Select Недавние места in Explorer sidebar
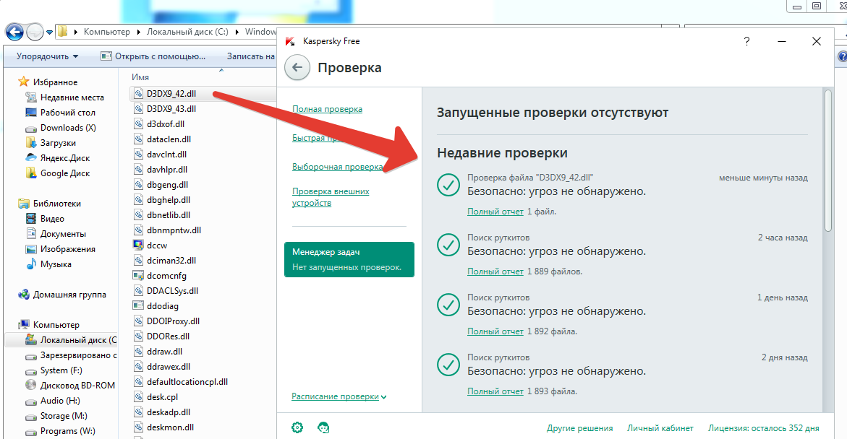The height and width of the screenshot is (439, 847). click(x=72, y=97)
